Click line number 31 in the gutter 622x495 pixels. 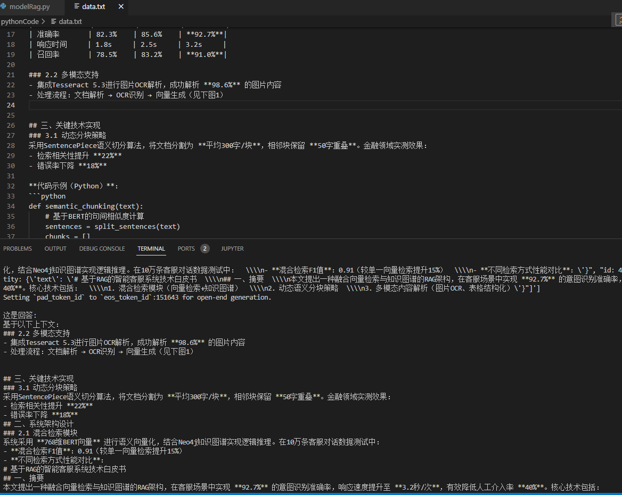(11, 176)
